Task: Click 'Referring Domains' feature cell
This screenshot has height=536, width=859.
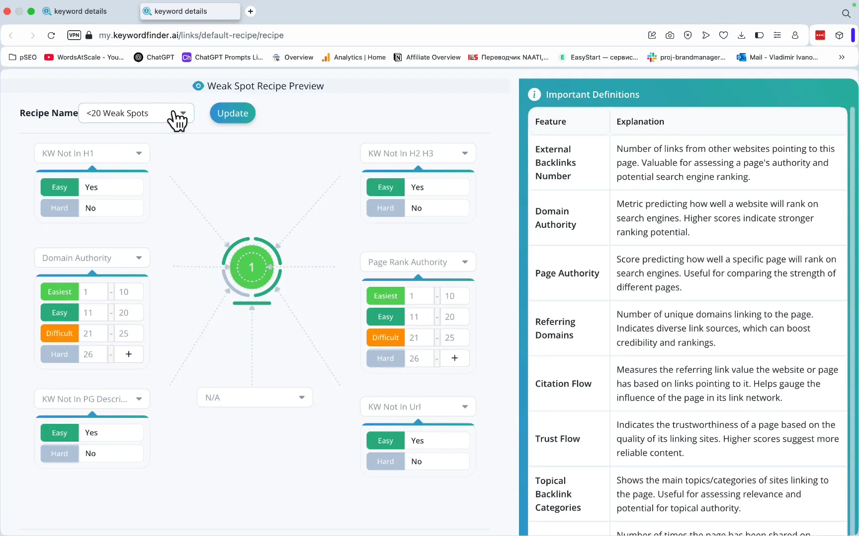Action: pos(569,329)
